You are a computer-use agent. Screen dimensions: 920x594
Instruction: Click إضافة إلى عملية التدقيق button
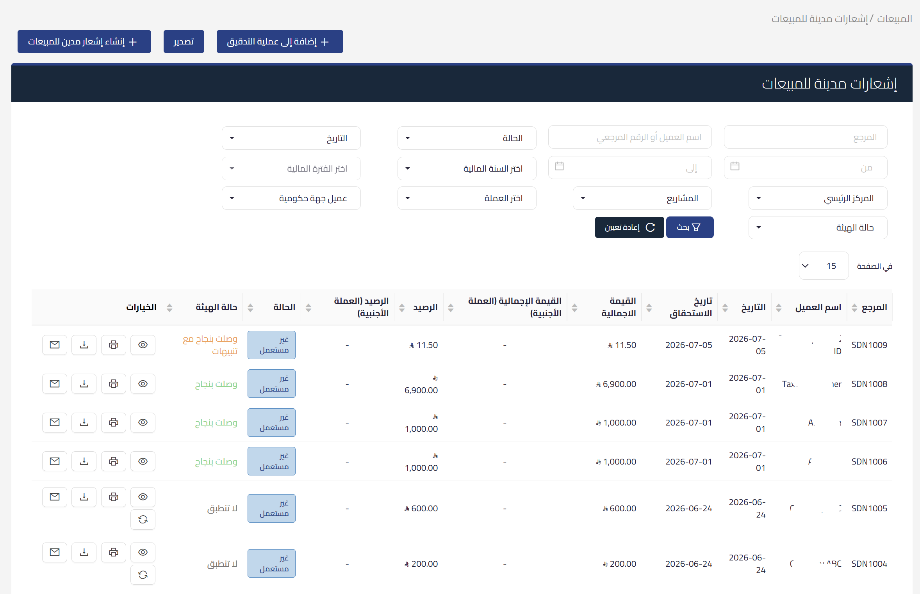[x=280, y=41]
